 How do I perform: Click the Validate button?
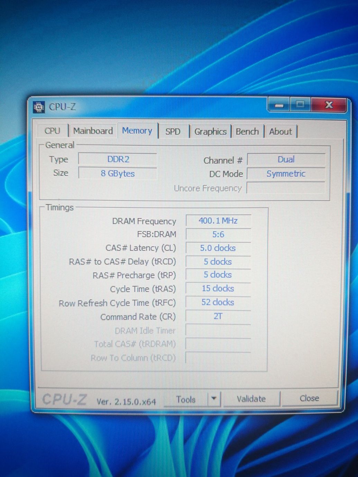(x=251, y=399)
